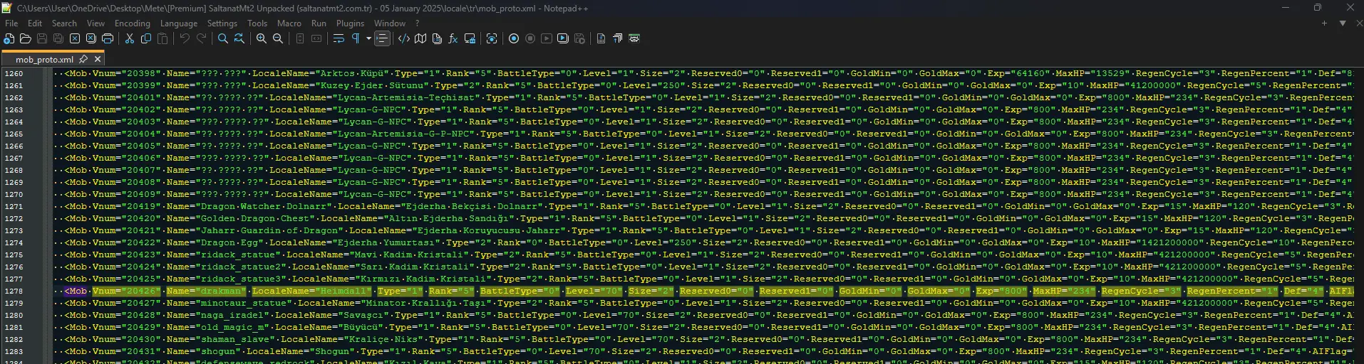Toggle synchronized horizontal scrolling icon
This screenshot has height=364, width=1364.
tap(316, 38)
